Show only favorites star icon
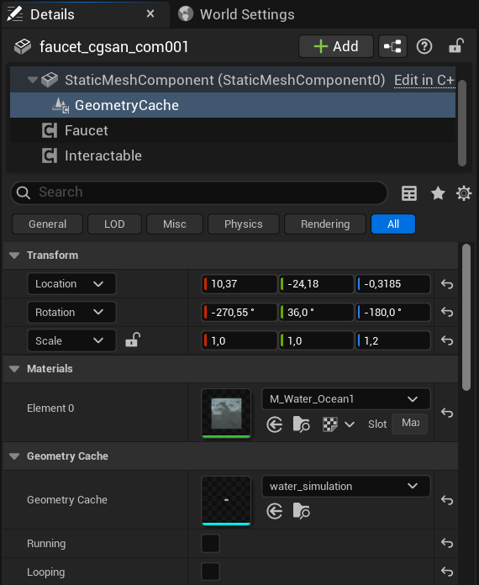This screenshot has width=479, height=585. click(x=438, y=193)
